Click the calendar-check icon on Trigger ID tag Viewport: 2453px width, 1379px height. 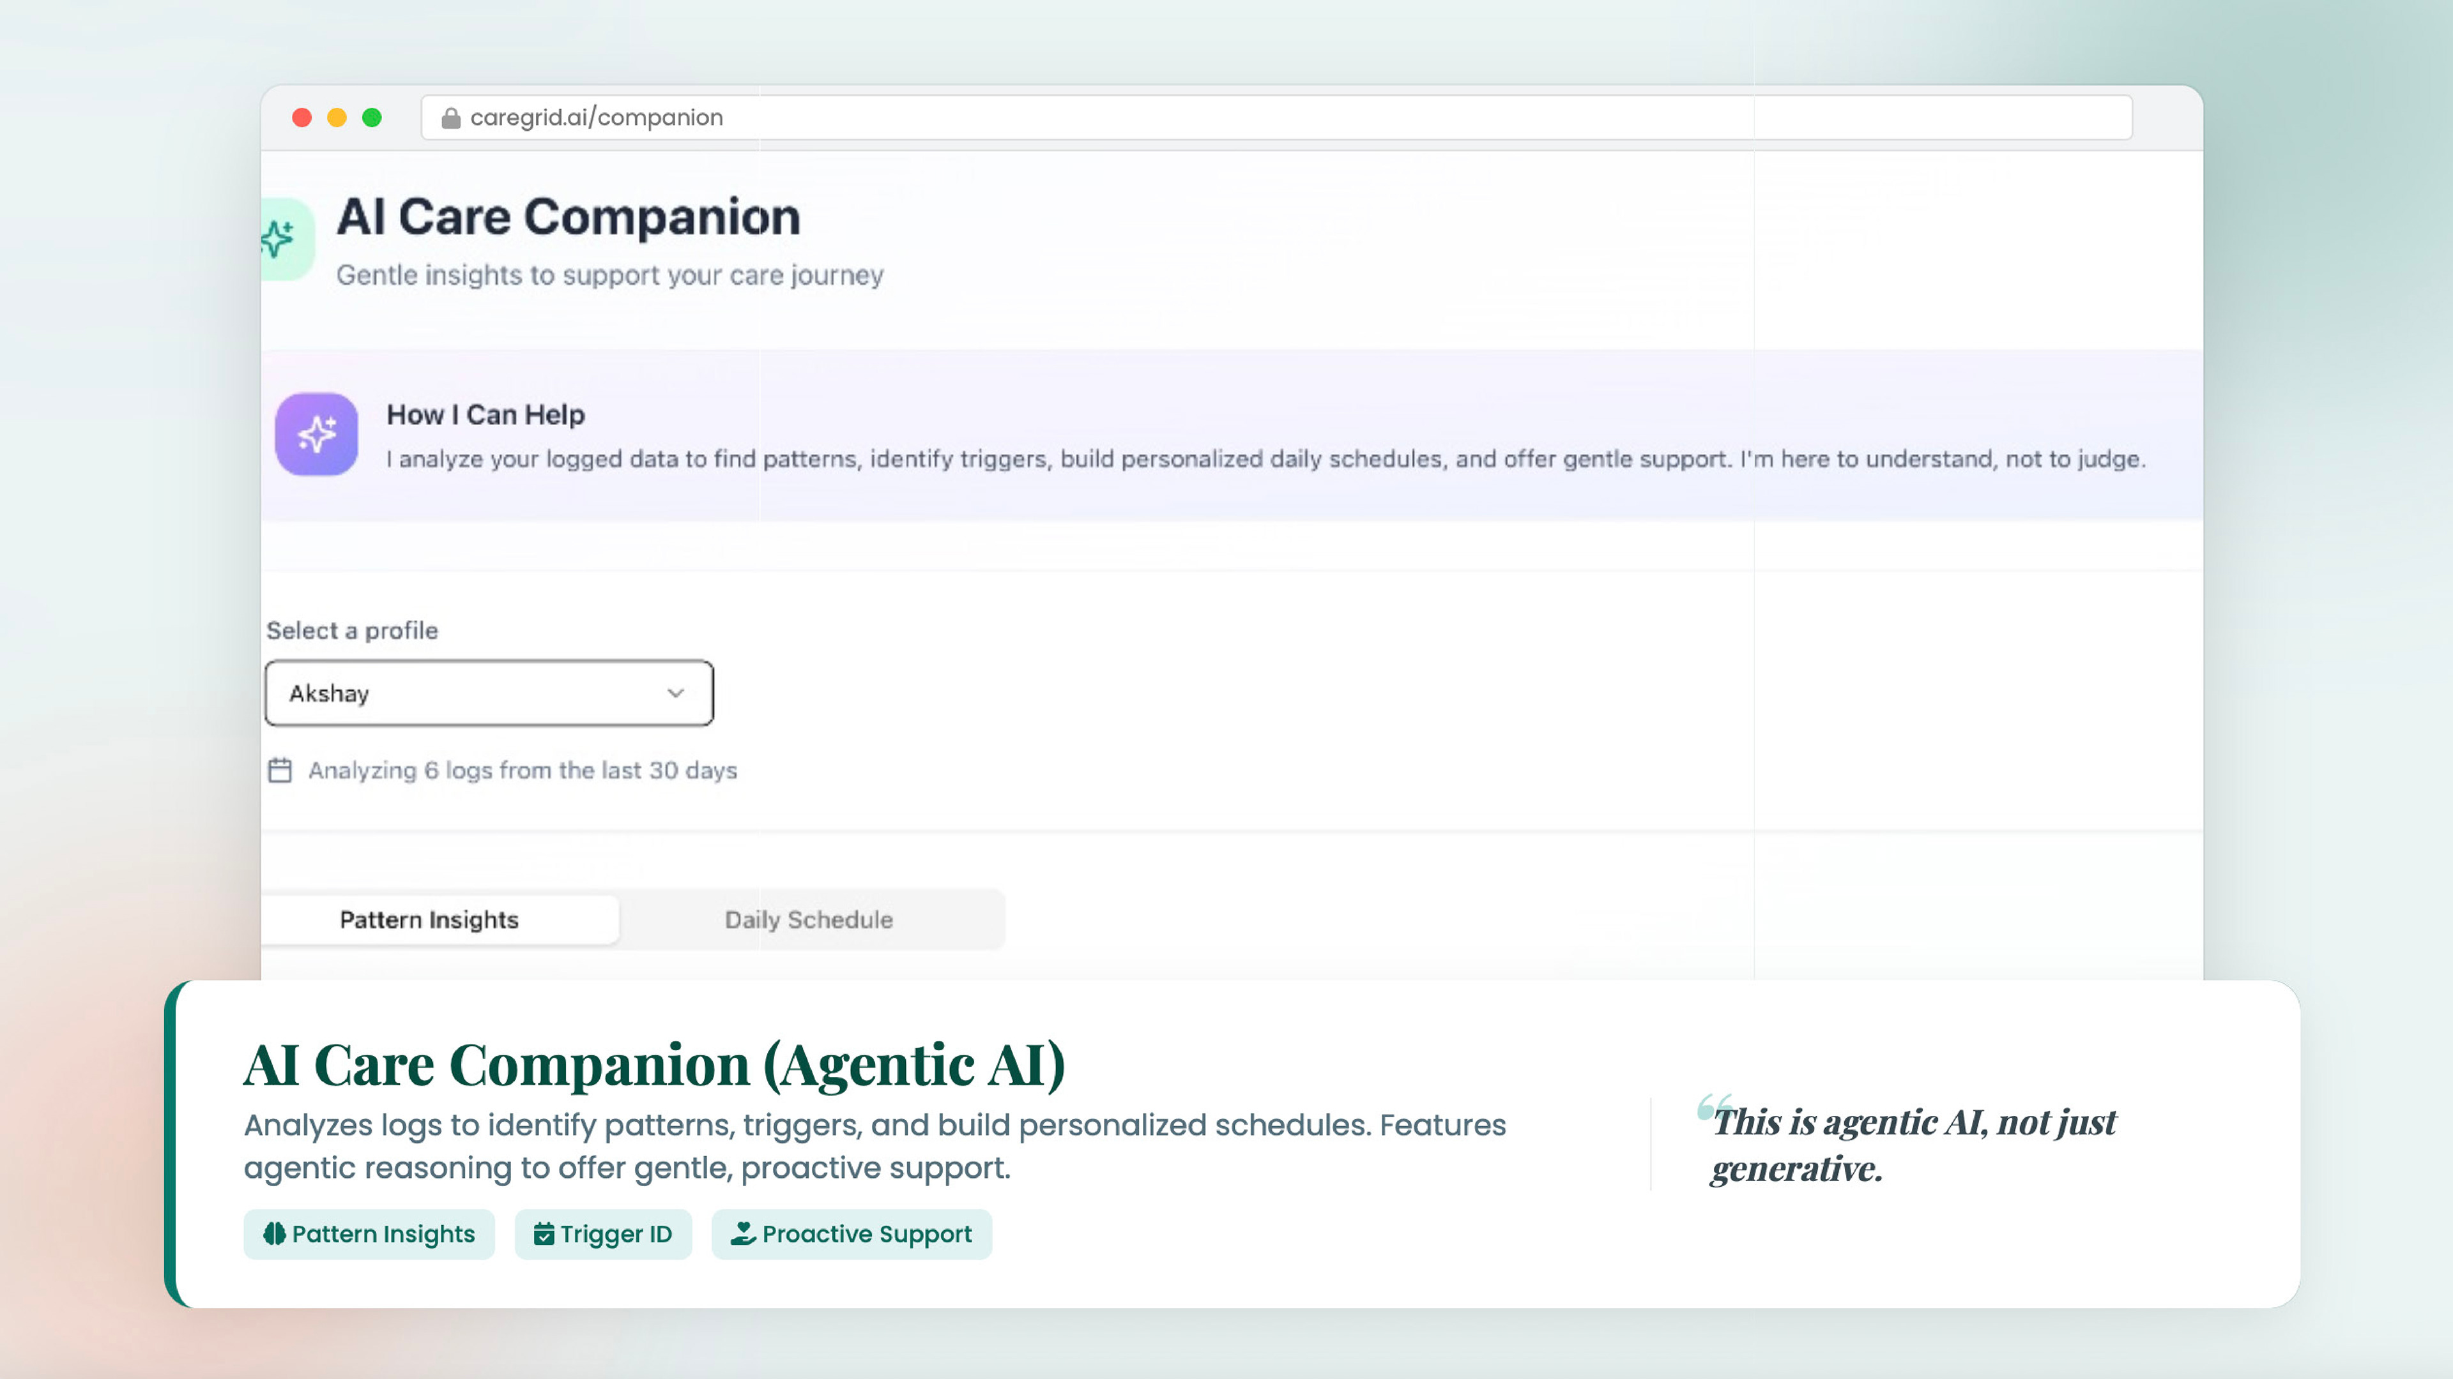(544, 1233)
